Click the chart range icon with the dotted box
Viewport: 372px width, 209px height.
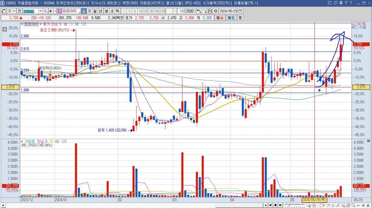tap(319, 206)
